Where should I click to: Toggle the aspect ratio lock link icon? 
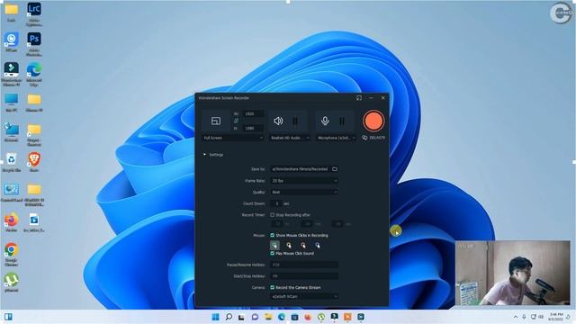[x=236, y=121]
